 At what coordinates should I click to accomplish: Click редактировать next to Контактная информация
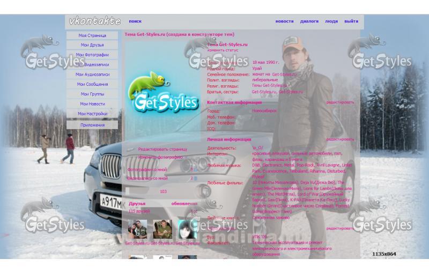(340, 102)
